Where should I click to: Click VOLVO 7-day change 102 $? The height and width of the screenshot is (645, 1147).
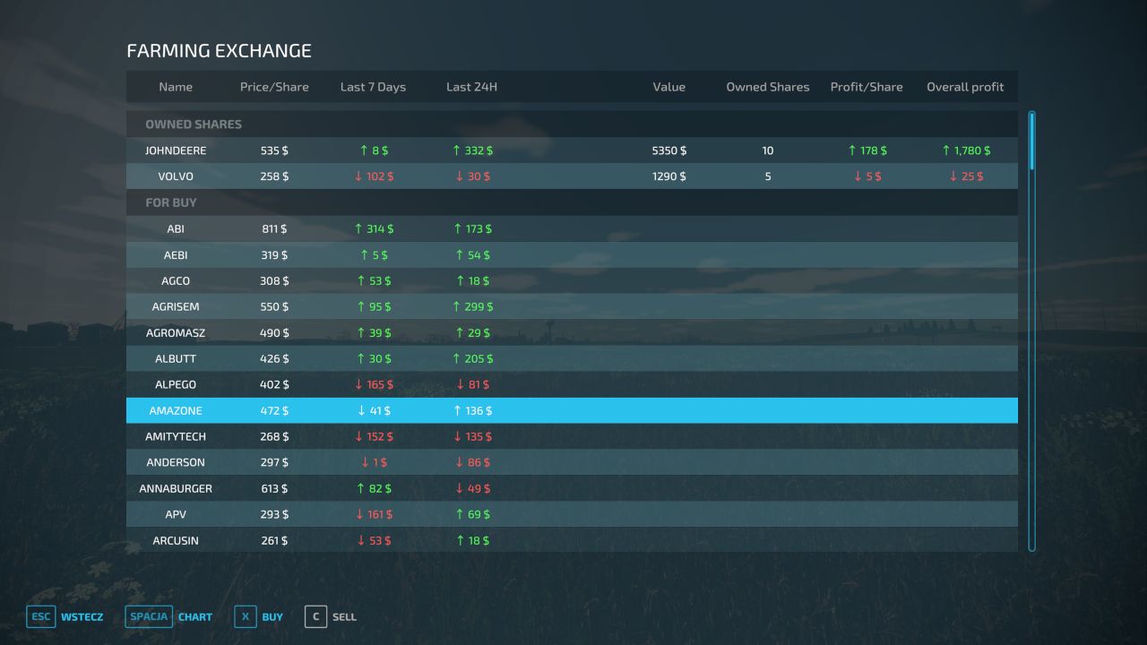tap(373, 176)
